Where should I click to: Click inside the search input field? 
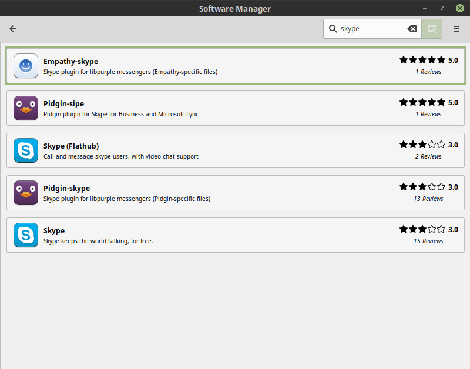pyautogui.click(x=370, y=28)
